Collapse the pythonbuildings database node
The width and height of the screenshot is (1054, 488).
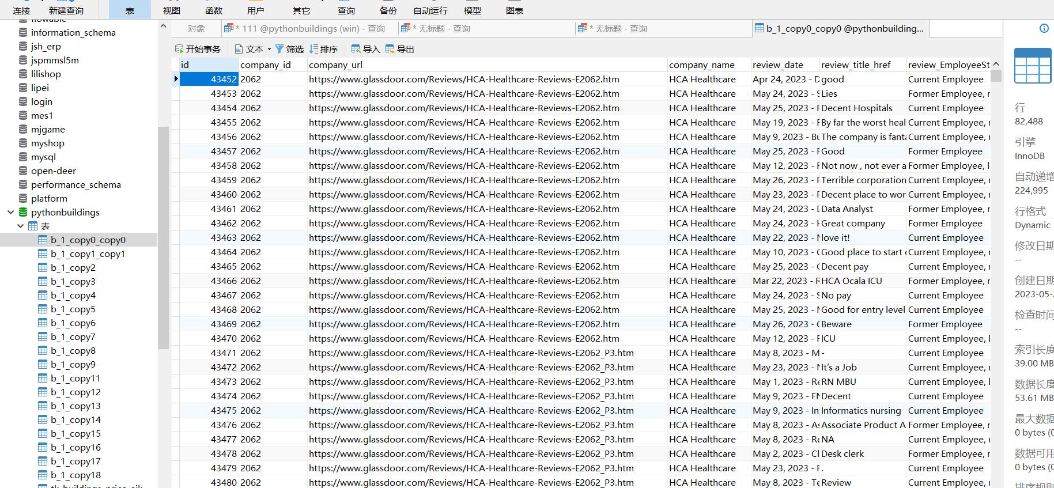tap(10, 213)
